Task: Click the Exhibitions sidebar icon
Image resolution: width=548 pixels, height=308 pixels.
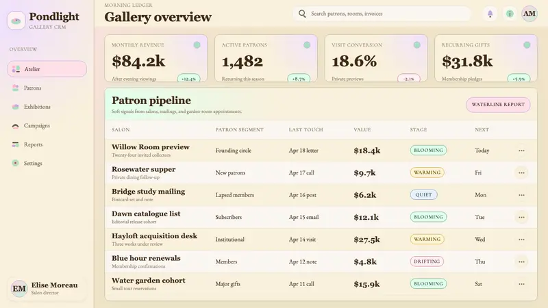Action: tap(15, 107)
